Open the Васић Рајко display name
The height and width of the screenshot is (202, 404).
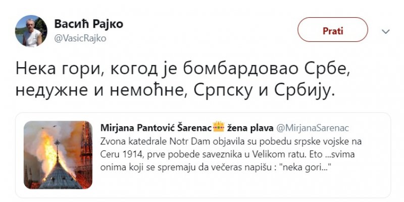[88, 24]
